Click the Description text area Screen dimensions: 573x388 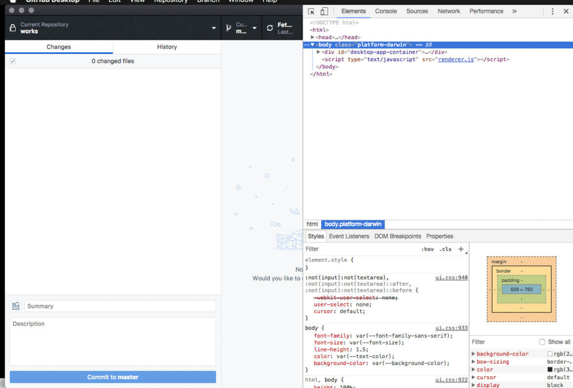click(113, 341)
